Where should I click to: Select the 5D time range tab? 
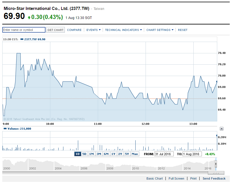pos(84,154)
